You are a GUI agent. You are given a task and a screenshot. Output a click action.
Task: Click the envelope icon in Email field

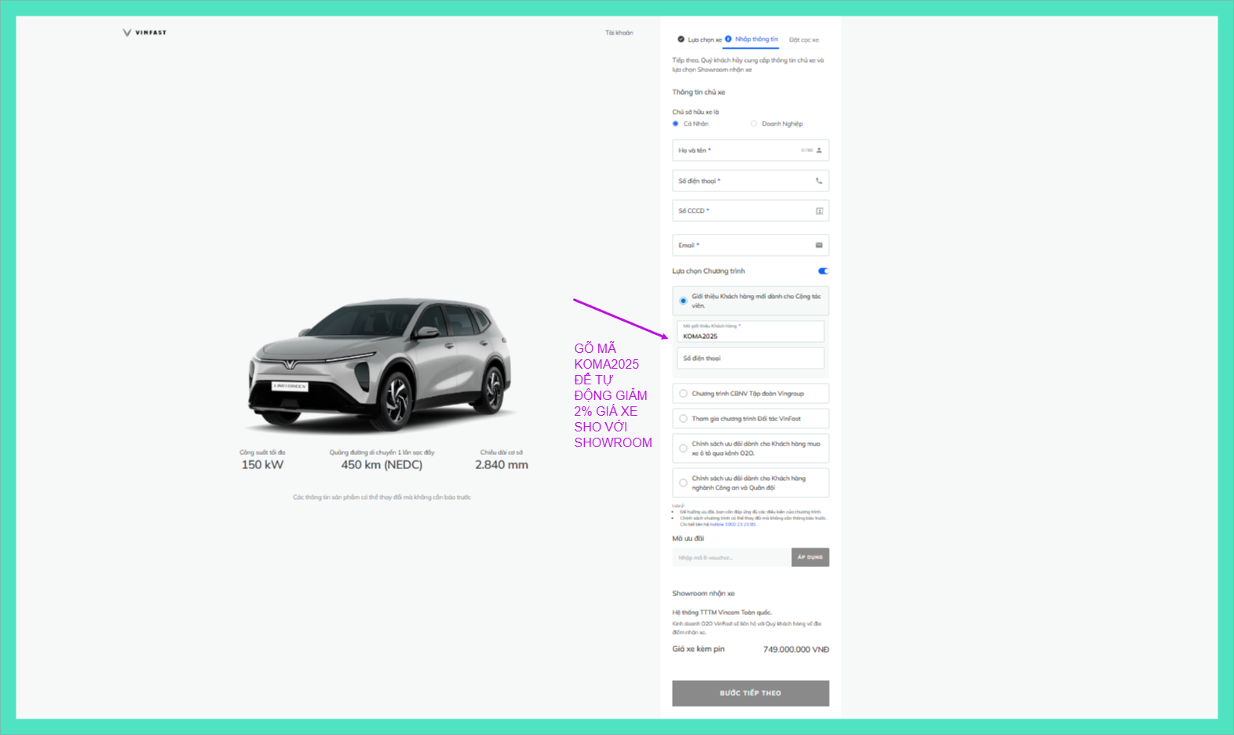click(x=819, y=246)
